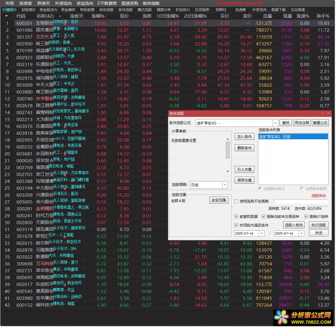336x327 pixels.
Task: Open the 条件选股公式 dropdown arrow
Action: pos(275,123)
